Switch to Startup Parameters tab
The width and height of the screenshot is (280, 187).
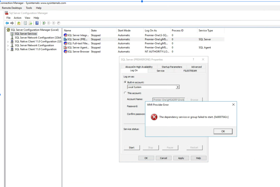tap(172, 67)
